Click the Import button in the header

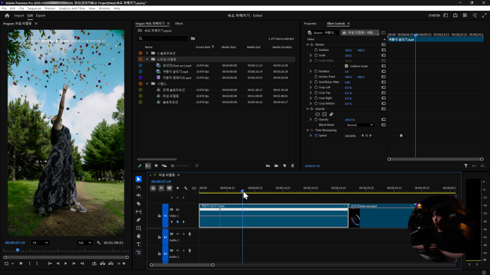pyautogui.click(x=19, y=15)
